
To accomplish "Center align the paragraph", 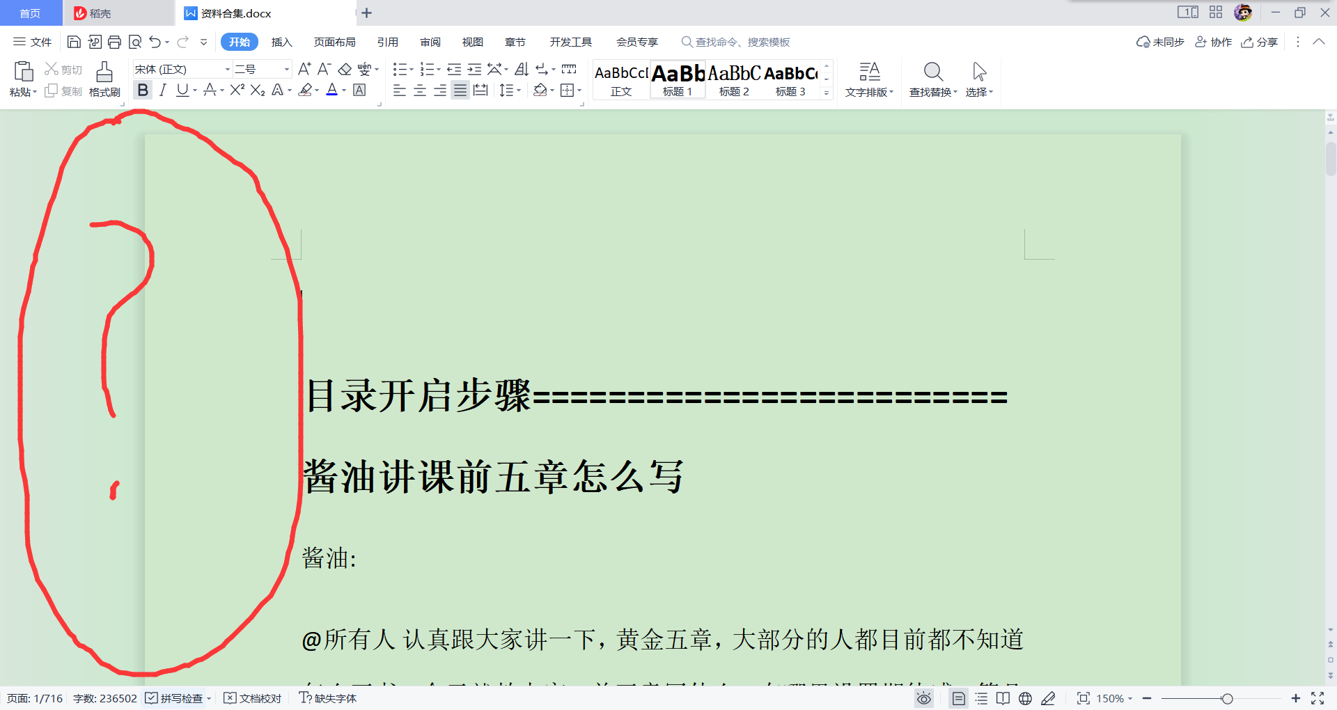I will point(419,90).
